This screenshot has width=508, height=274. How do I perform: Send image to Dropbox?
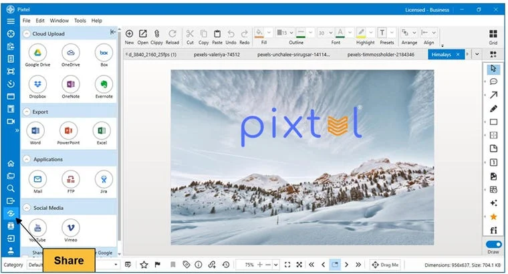[x=37, y=84]
